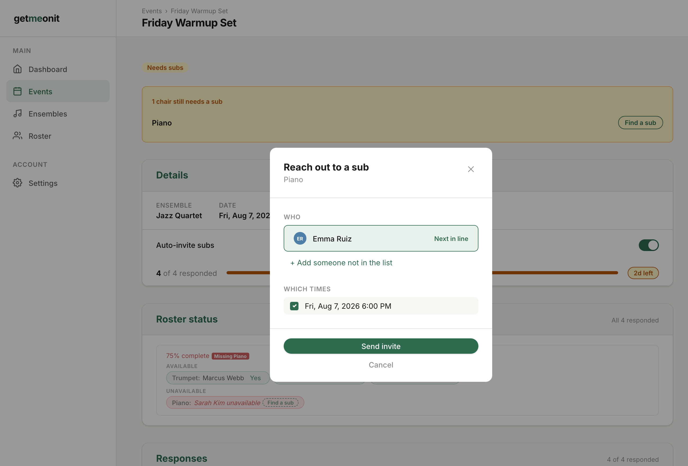Click the All 4 responded text
Image resolution: width=688 pixels, height=466 pixels.
point(635,320)
